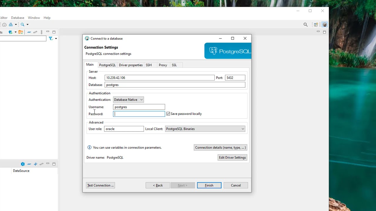
Task: Open the dashboard gauge icon in toolbar
Action: (x=4, y=25)
